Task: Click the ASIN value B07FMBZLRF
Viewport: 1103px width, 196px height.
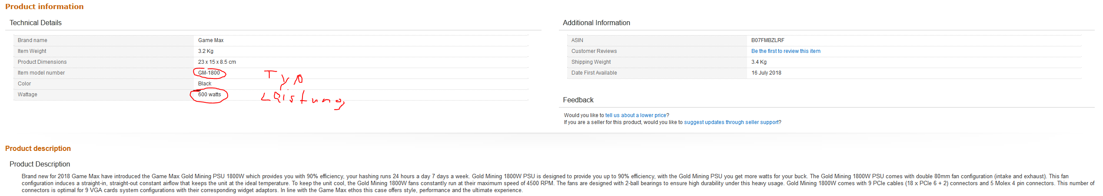Action: [x=767, y=40]
